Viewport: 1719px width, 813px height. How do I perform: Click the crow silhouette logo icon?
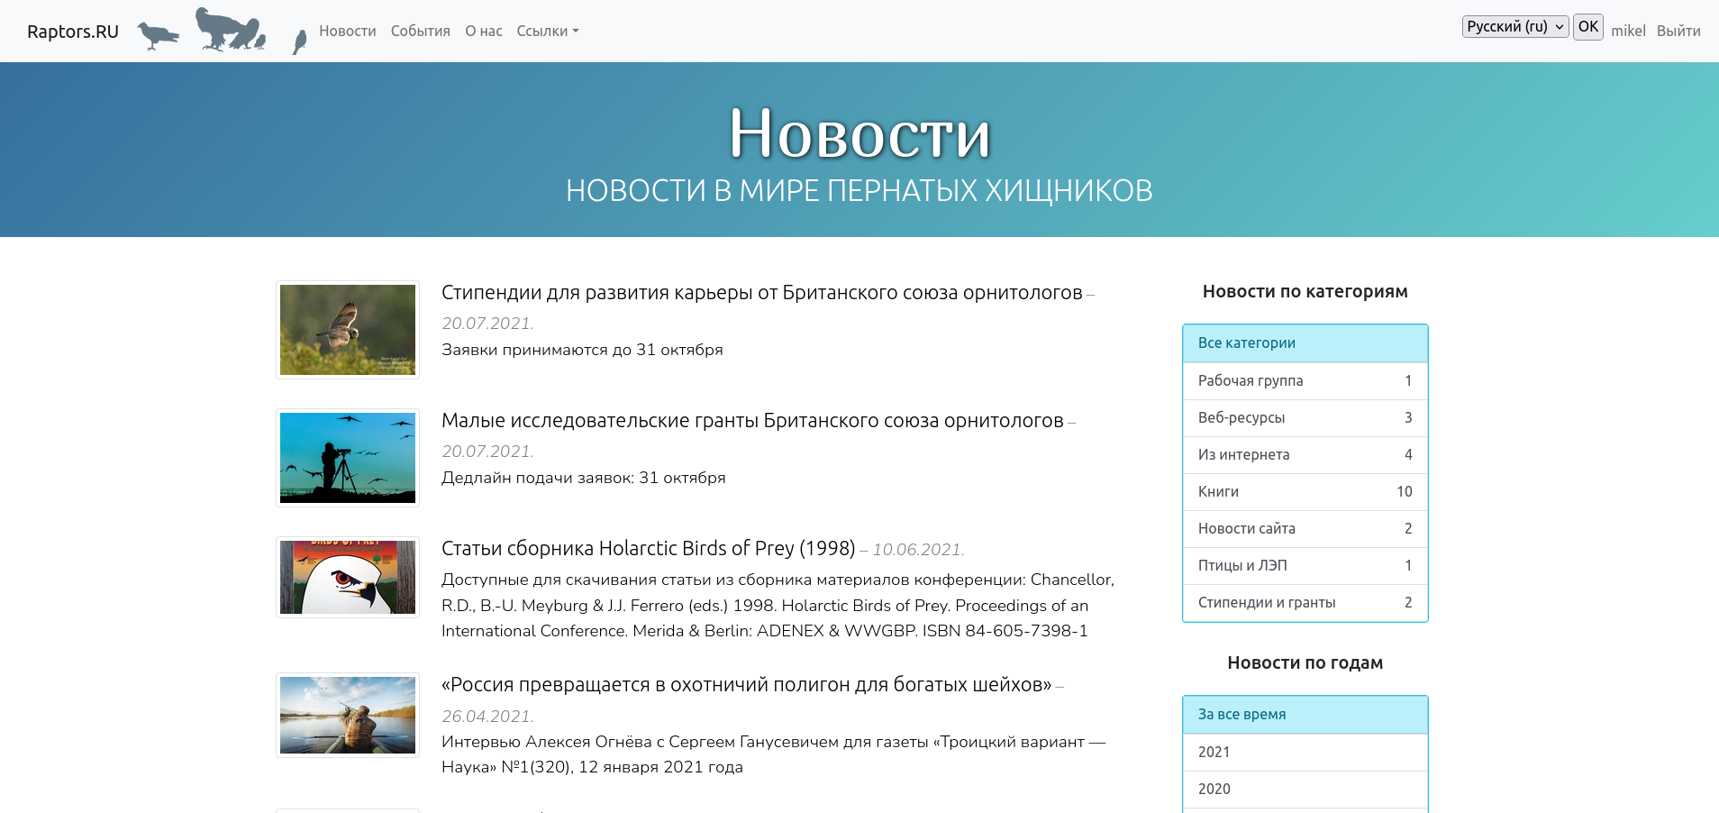(159, 35)
